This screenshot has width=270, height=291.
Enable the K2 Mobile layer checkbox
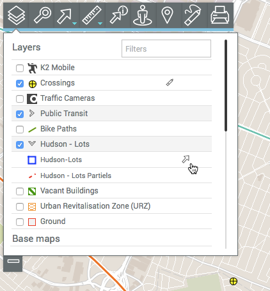coord(20,68)
